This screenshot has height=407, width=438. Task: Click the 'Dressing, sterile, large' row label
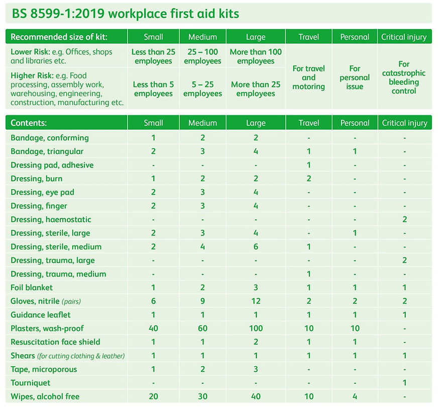(50, 233)
